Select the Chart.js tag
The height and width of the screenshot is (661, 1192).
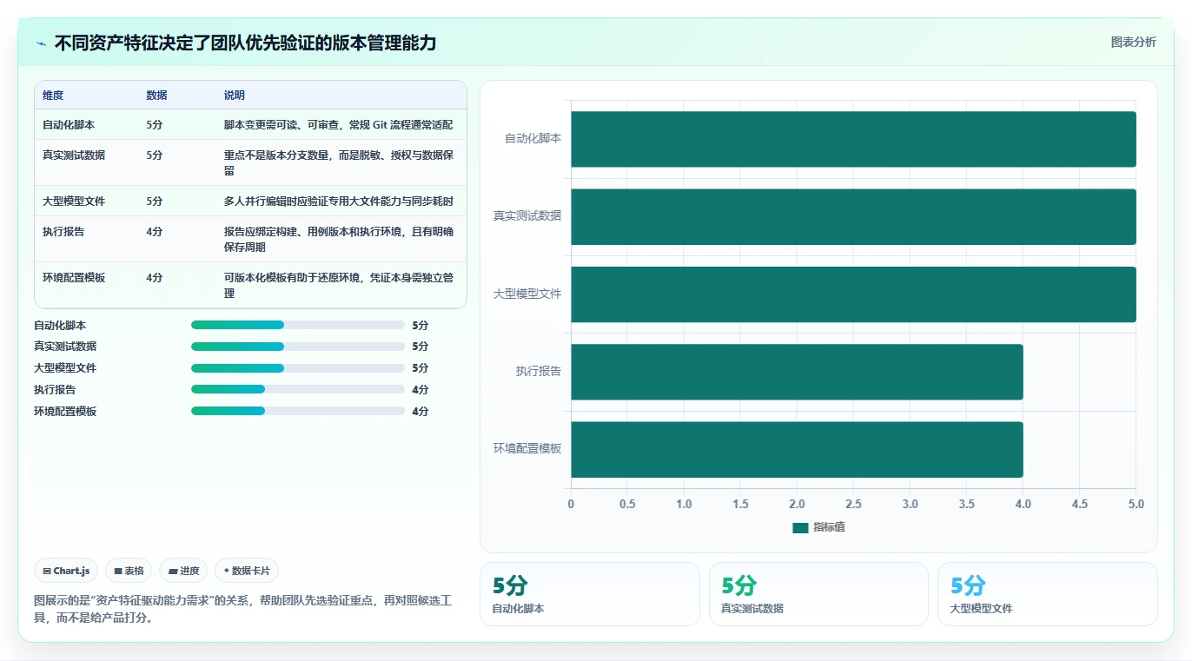click(x=67, y=571)
